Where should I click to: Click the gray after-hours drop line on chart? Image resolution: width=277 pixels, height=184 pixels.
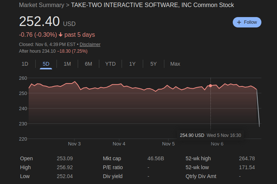pyautogui.click(x=258, y=108)
